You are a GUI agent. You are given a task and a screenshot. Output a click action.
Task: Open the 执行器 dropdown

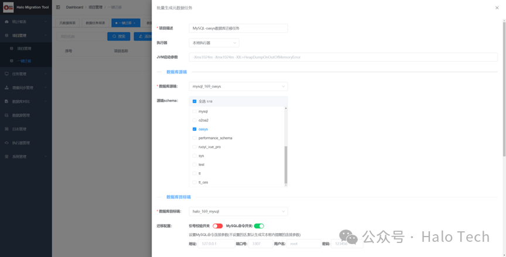pyautogui.click(x=214, y=43)
